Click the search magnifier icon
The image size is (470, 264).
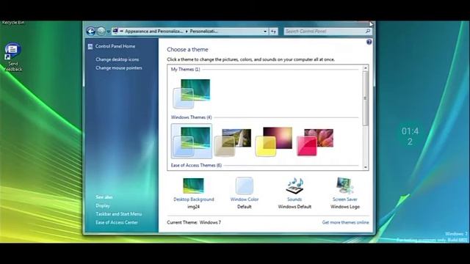pos(368,31)
